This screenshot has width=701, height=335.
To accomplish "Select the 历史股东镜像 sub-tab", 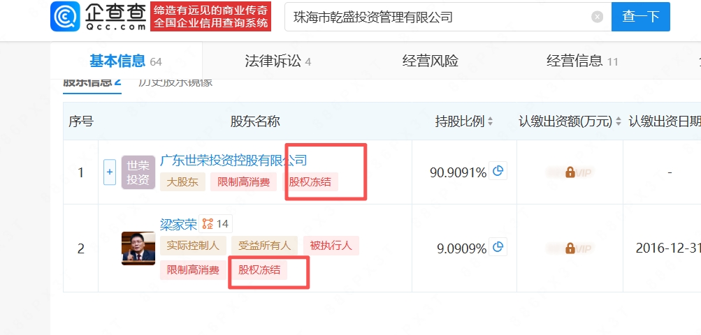I will [175, 83].
